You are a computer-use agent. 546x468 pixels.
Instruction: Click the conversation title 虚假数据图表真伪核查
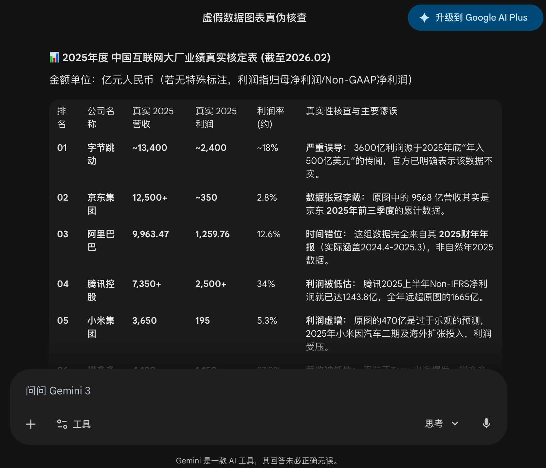tap(254, 18)
